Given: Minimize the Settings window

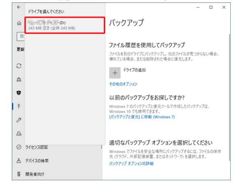Looking at the screenshot, I should coord(198,7).
